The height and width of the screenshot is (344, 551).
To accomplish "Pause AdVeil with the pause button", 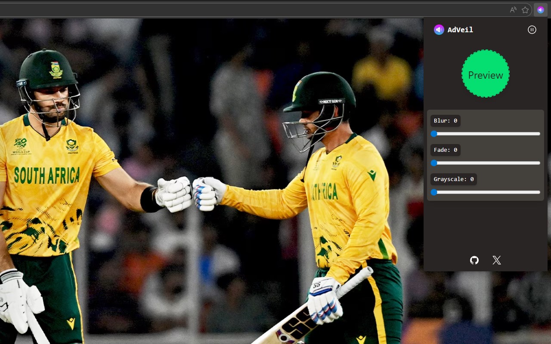I will [x=532, y=30].
